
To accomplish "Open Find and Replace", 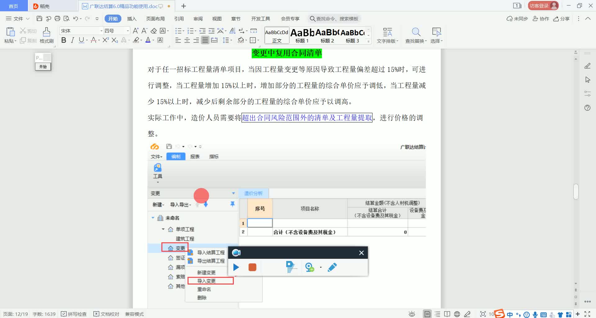I will [x=416, y=35].
